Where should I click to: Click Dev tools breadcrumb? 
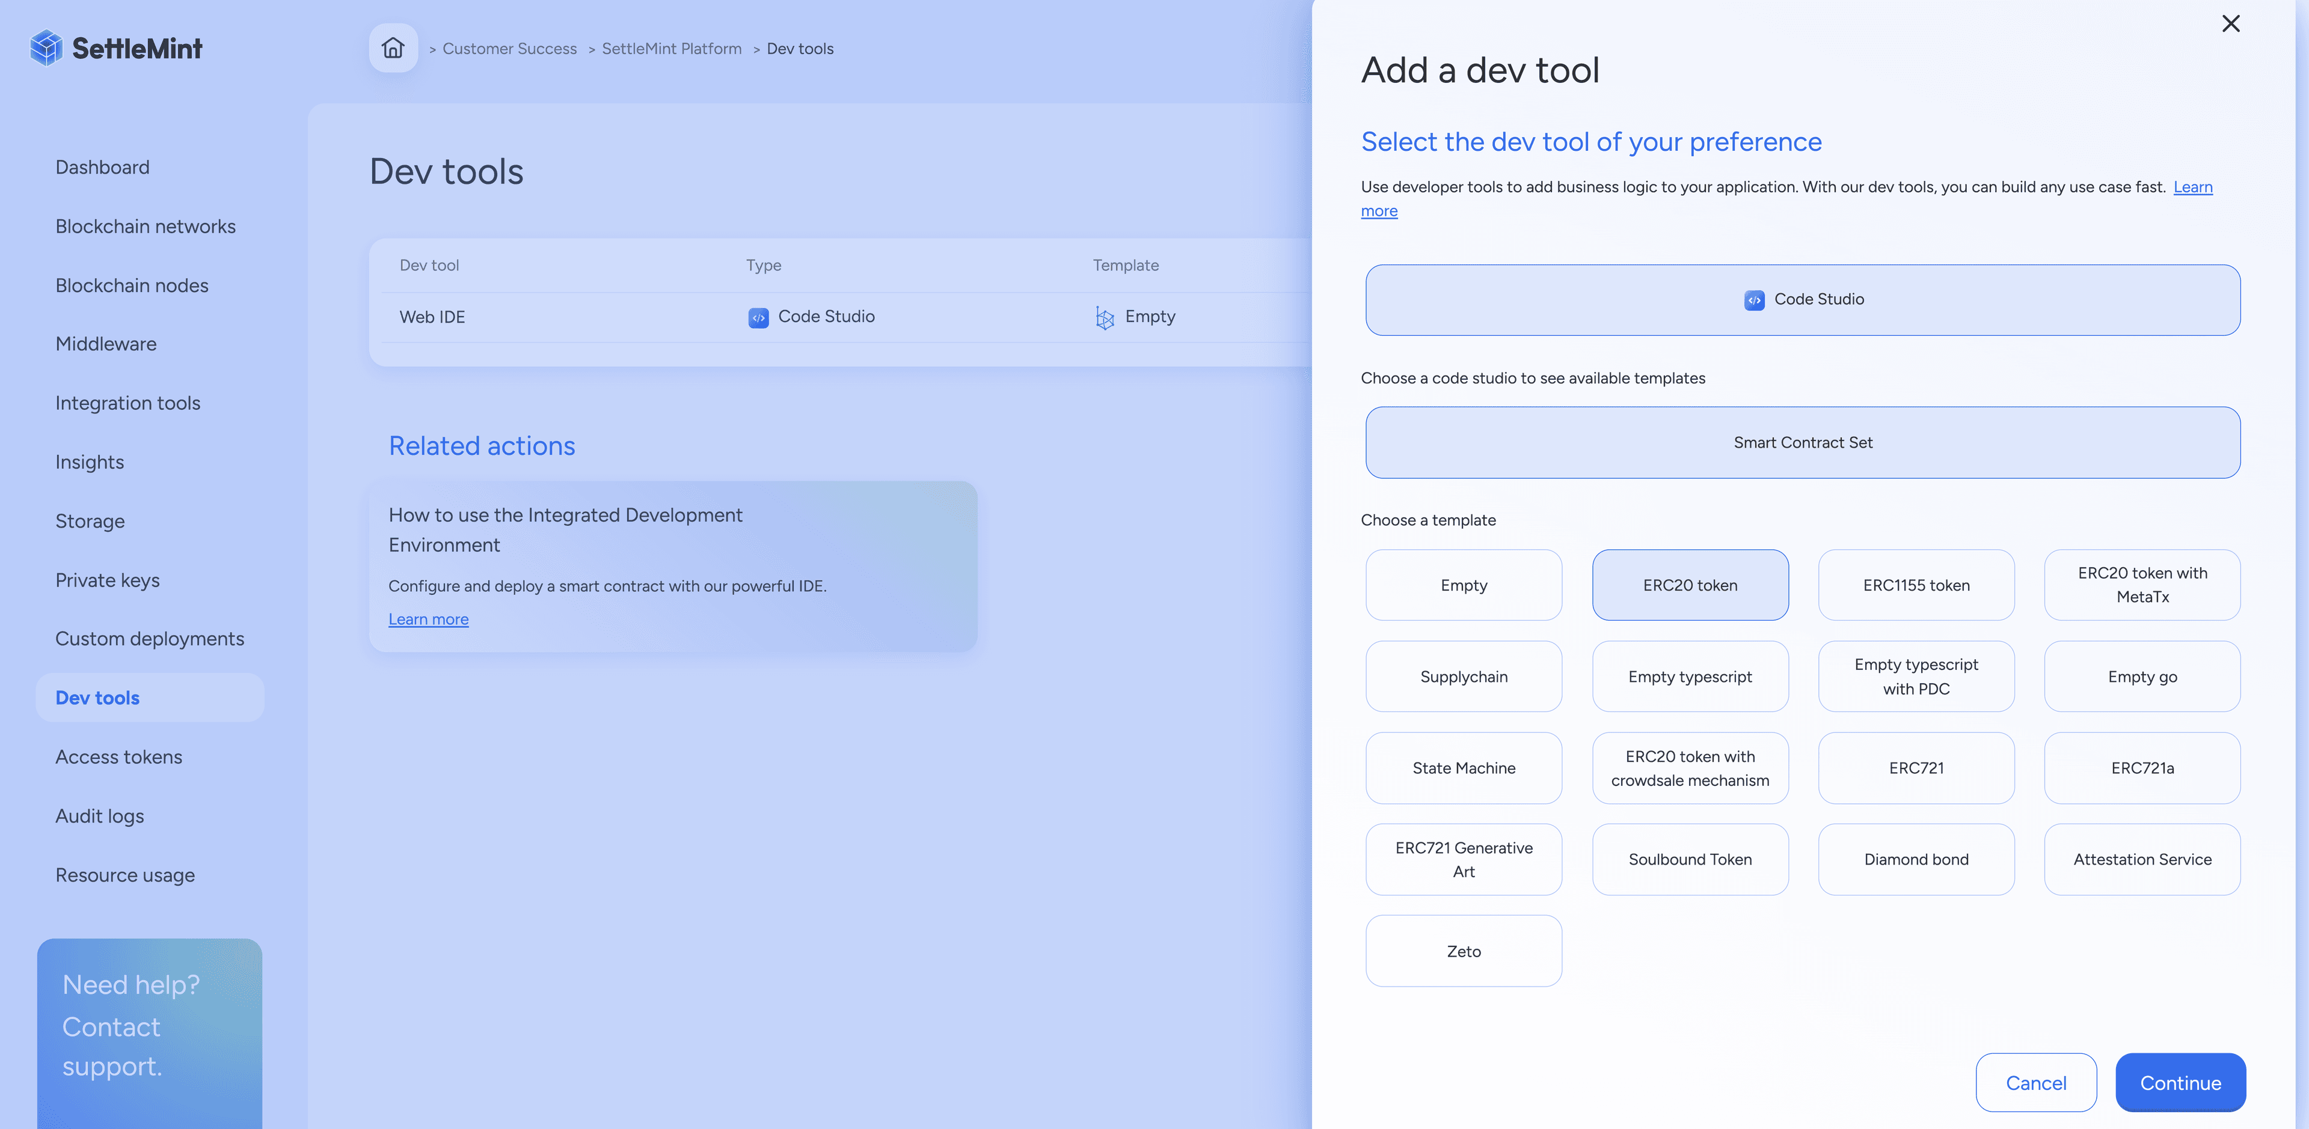[800, 49]
